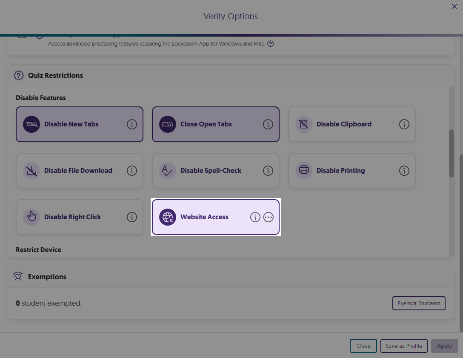463x358 pixels.
Task: Click Save as Profile button
Action: 404,346
